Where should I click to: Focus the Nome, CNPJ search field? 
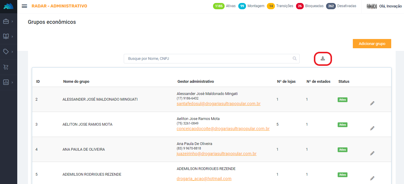[208, 59]
